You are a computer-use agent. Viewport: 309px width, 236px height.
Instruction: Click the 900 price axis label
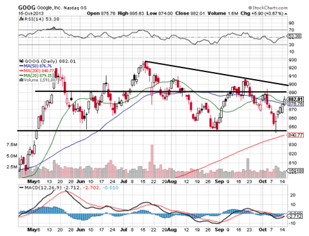pyautogui.click(x=293, y=84)
